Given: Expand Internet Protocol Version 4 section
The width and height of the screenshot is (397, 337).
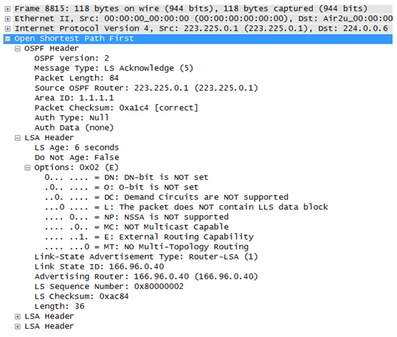Looking at the screenshot, I should tap(7, 29).
